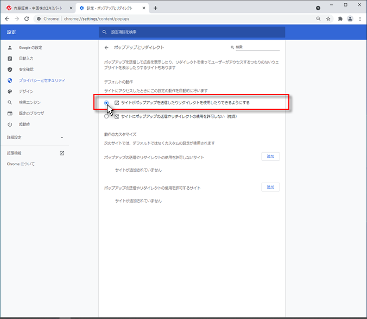
Task: Switch to the 内藤証券 tab
Action: coord(36,8)
